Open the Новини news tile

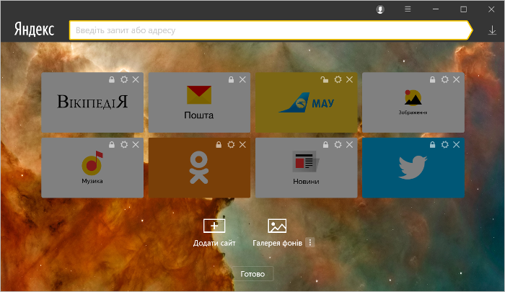[x=307, y=169]
